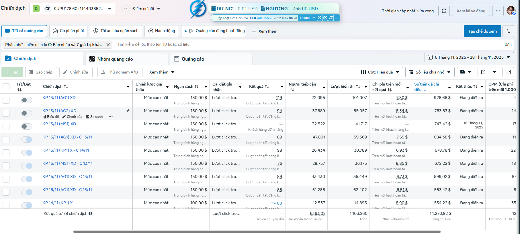The width and height of the screenshot is (520, 234).
Task: Open the date range picker
Action: point(469,57)
